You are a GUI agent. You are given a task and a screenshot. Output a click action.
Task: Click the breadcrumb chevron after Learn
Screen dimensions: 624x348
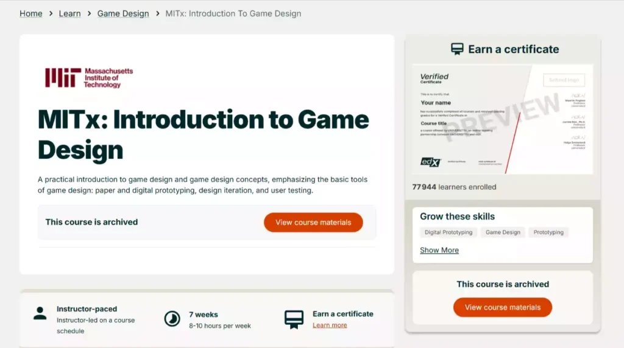tap(89, 13)
